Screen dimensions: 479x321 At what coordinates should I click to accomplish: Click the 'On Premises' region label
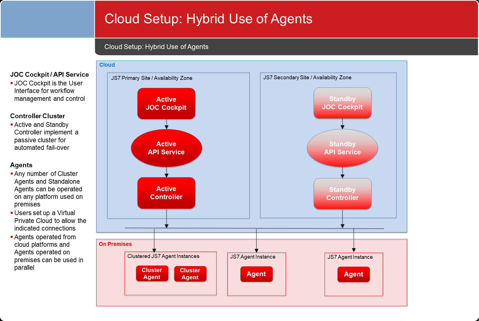point(115,244)
